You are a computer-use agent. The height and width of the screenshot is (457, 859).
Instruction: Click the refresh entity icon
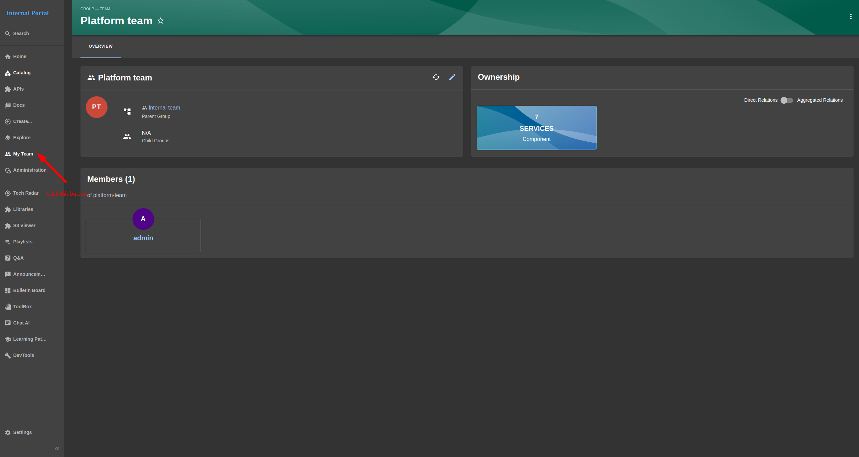[x=436, y=77]
